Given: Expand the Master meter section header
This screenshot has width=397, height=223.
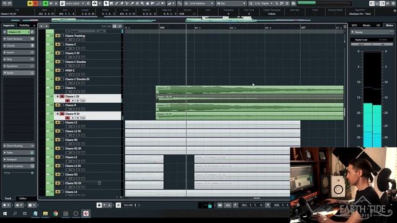Looking at the screenshot, I should 372,32.
